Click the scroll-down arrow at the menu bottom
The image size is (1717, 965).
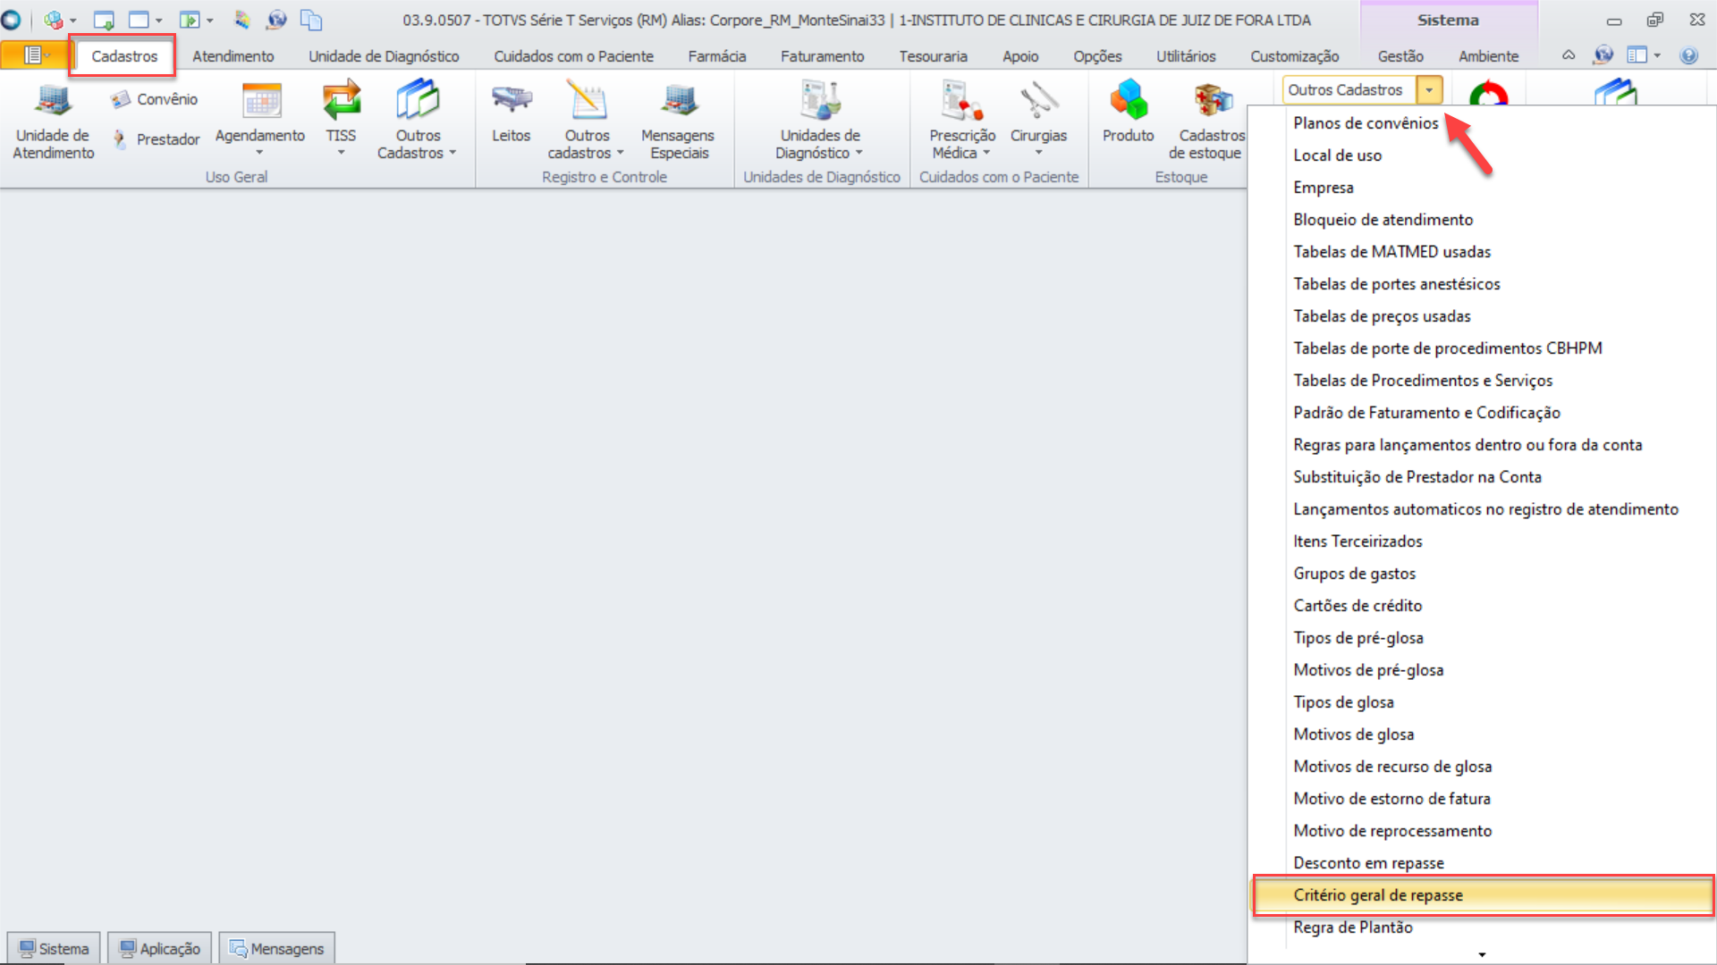coord(1482,954)
